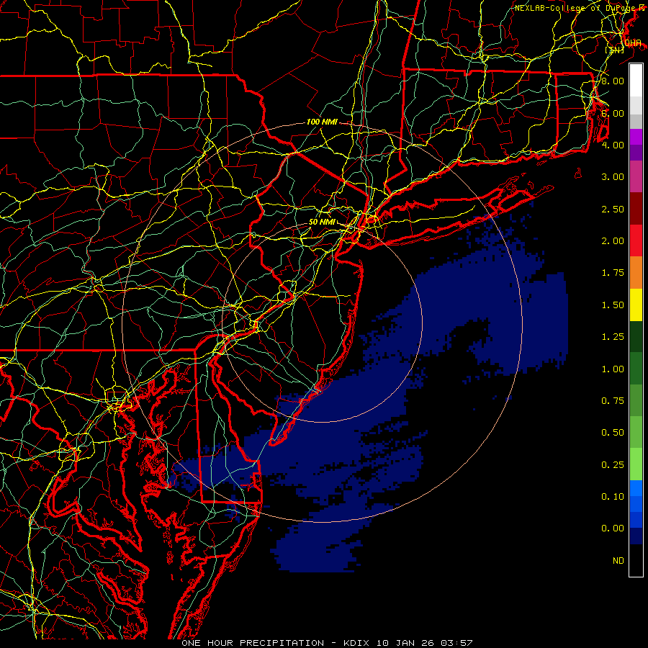Select the pink 3.00 legend color

coord(636,177)
